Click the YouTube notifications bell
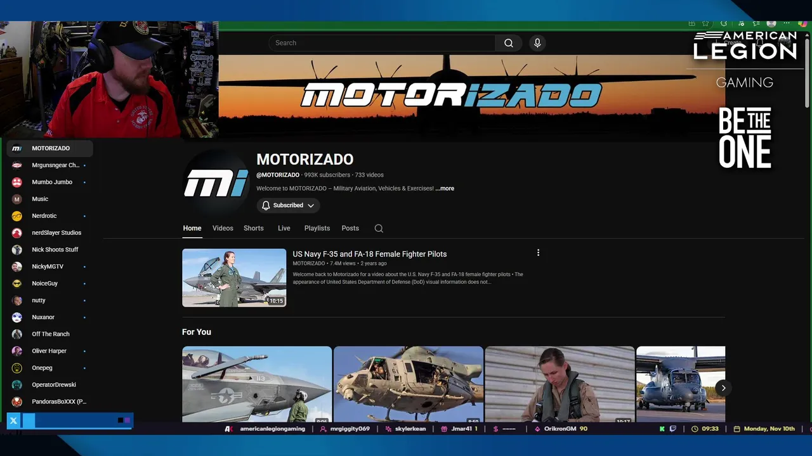This screenshot has width=812, height=456. tap(760, 43)
